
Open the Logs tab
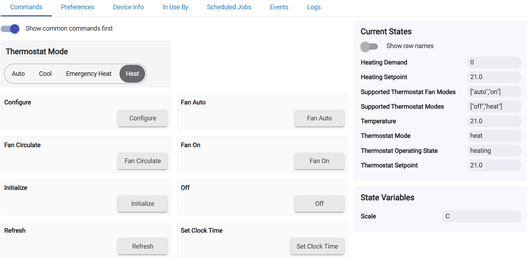pos(314,7)
